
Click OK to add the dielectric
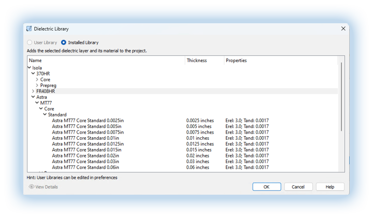267,186
